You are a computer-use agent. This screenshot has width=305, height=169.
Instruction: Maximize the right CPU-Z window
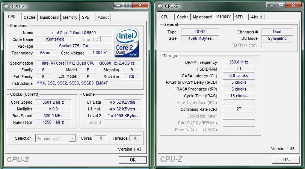281,5
